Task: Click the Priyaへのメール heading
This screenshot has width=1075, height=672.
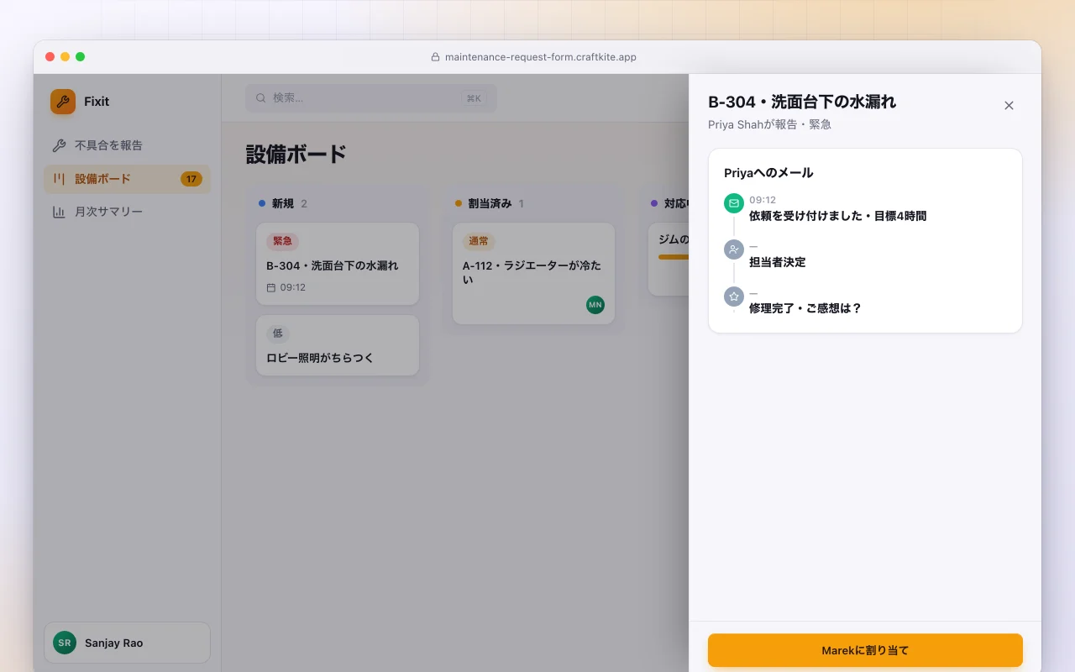Action: [x=768, y=173]
